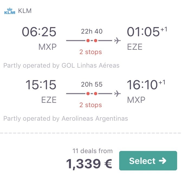Click the outbound 2 stops label
This screenshot has width=182, height=178.
point(90,52)
